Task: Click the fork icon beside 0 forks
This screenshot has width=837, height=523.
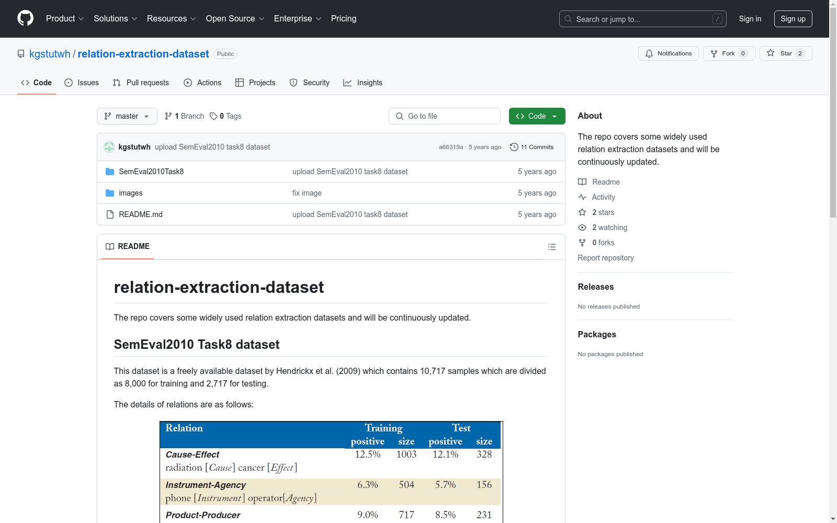Action: (582, 243)
